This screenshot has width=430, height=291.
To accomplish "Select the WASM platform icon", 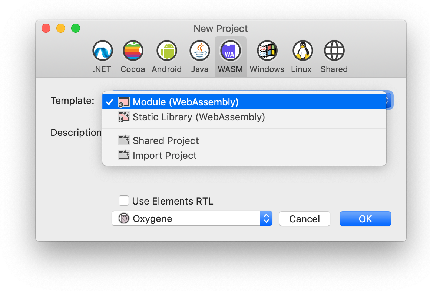I will [230, 51].
